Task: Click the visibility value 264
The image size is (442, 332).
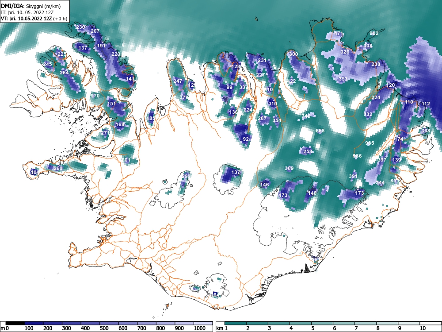Action: (64, 73)
